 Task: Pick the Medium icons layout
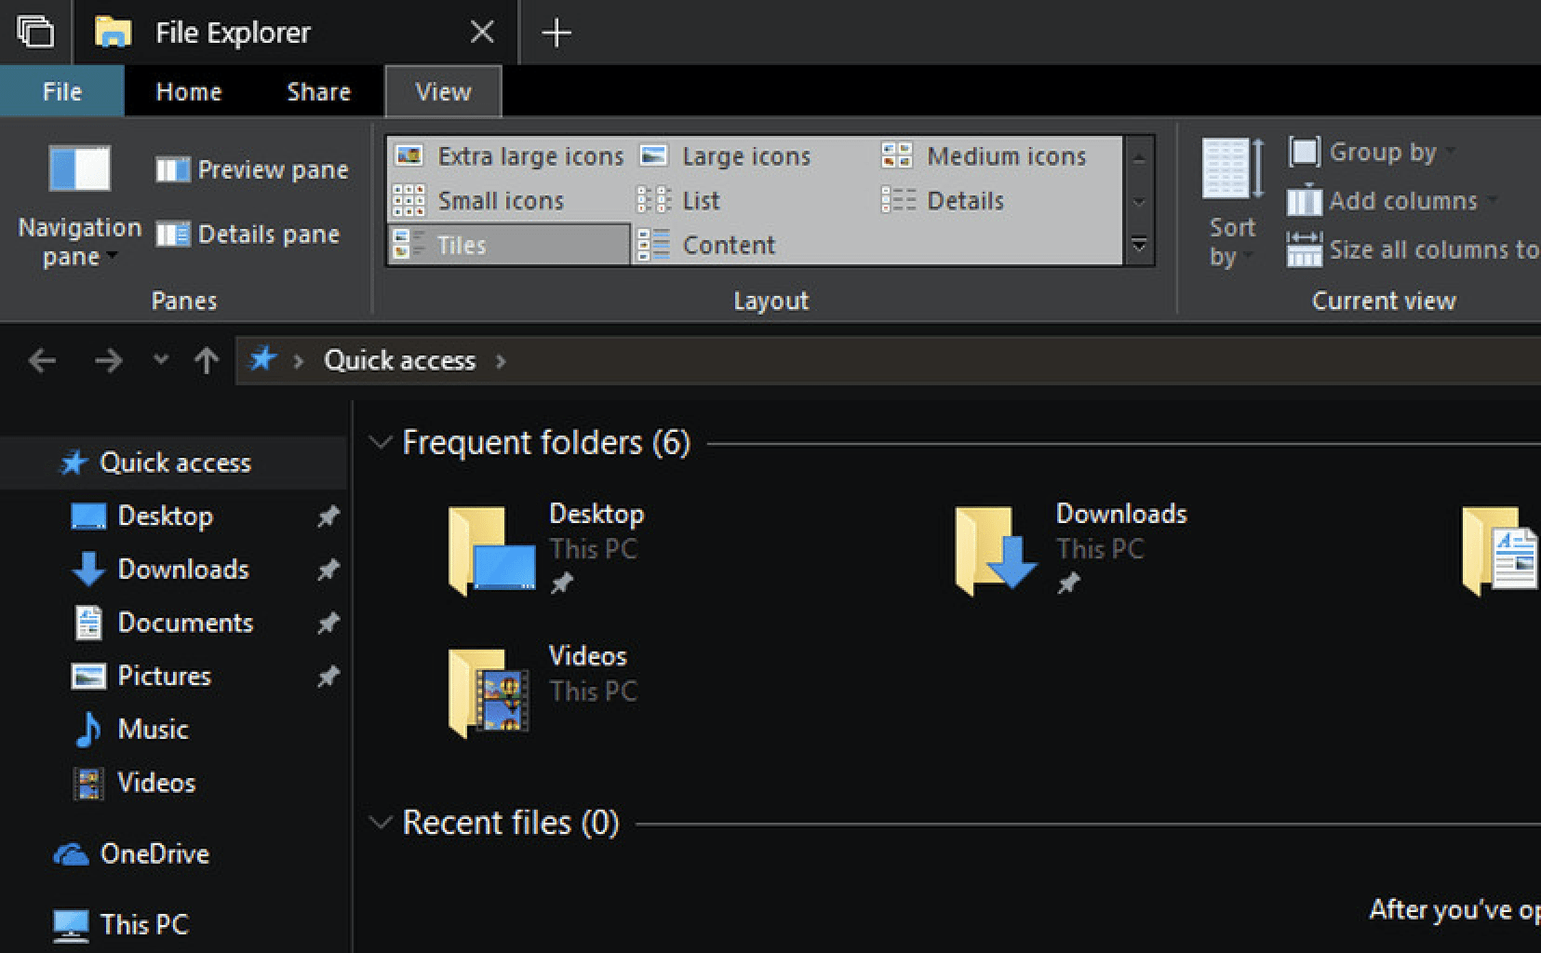tap(985, 156)
